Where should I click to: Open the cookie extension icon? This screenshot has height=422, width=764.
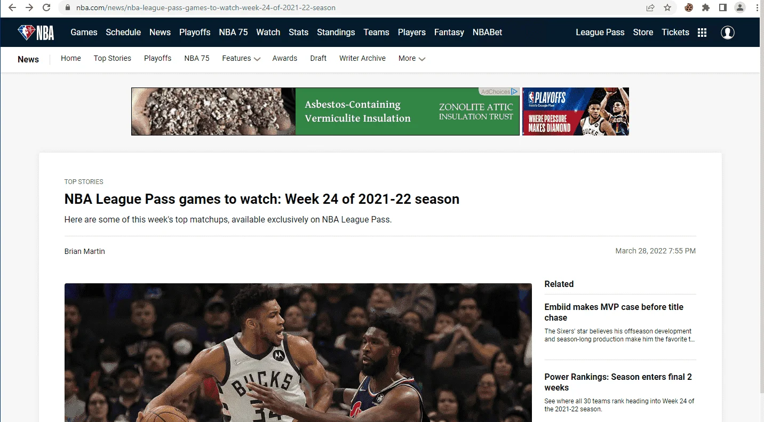click(x=689, y=7)
